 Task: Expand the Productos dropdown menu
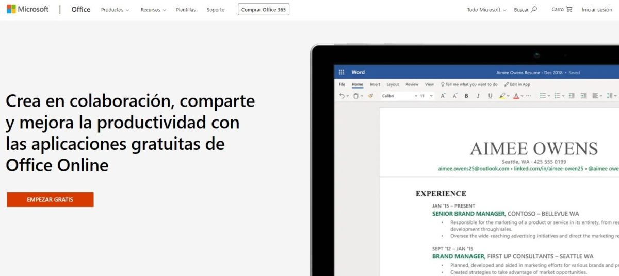[115, 10]
